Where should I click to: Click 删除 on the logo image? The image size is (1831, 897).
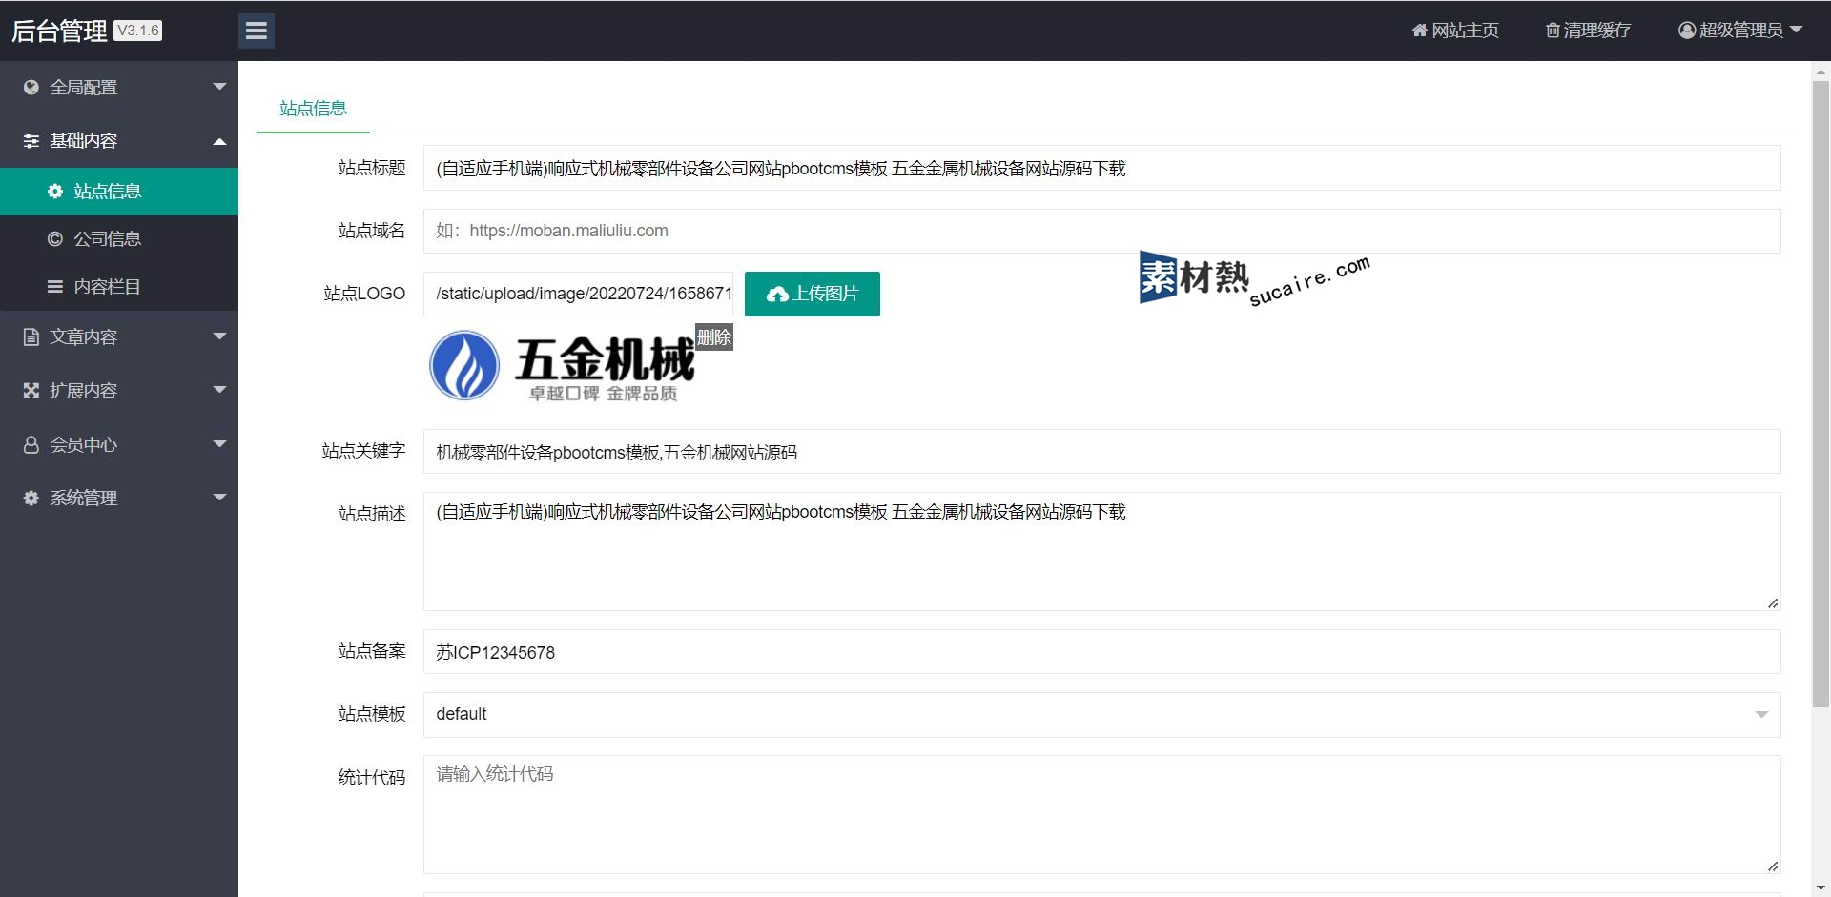(713, 336)
